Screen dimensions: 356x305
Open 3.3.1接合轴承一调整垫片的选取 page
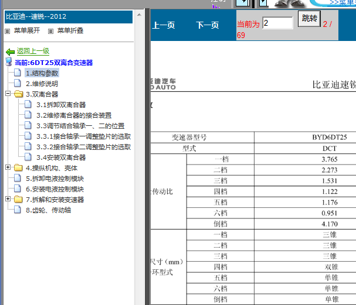(84, 136)
